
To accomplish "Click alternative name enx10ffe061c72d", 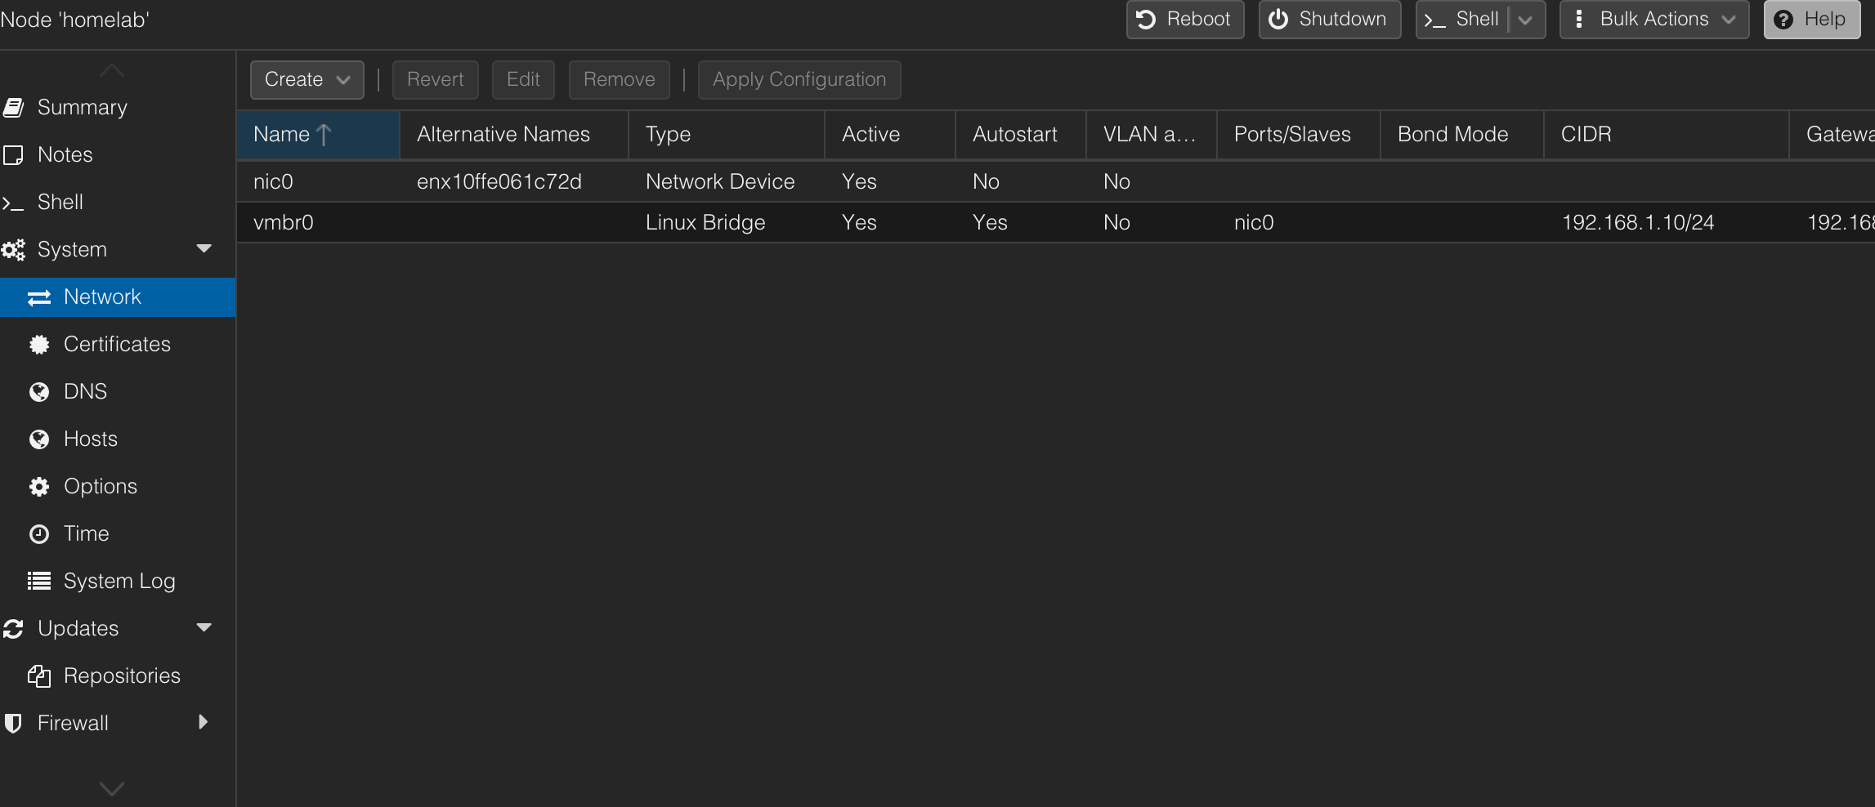I will 499,181.
